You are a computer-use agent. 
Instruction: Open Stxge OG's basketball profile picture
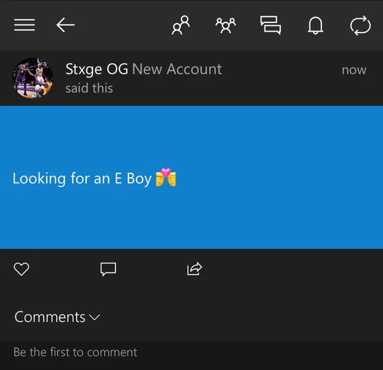(33, 78)
